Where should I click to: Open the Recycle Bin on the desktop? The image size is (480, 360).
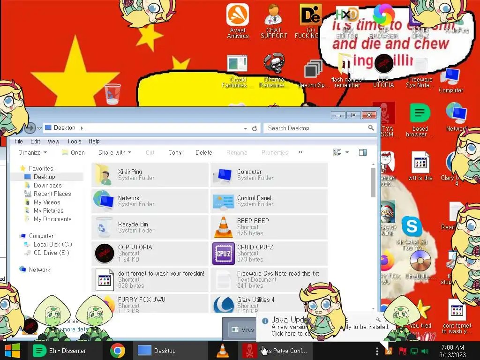[x=112, y=94]
